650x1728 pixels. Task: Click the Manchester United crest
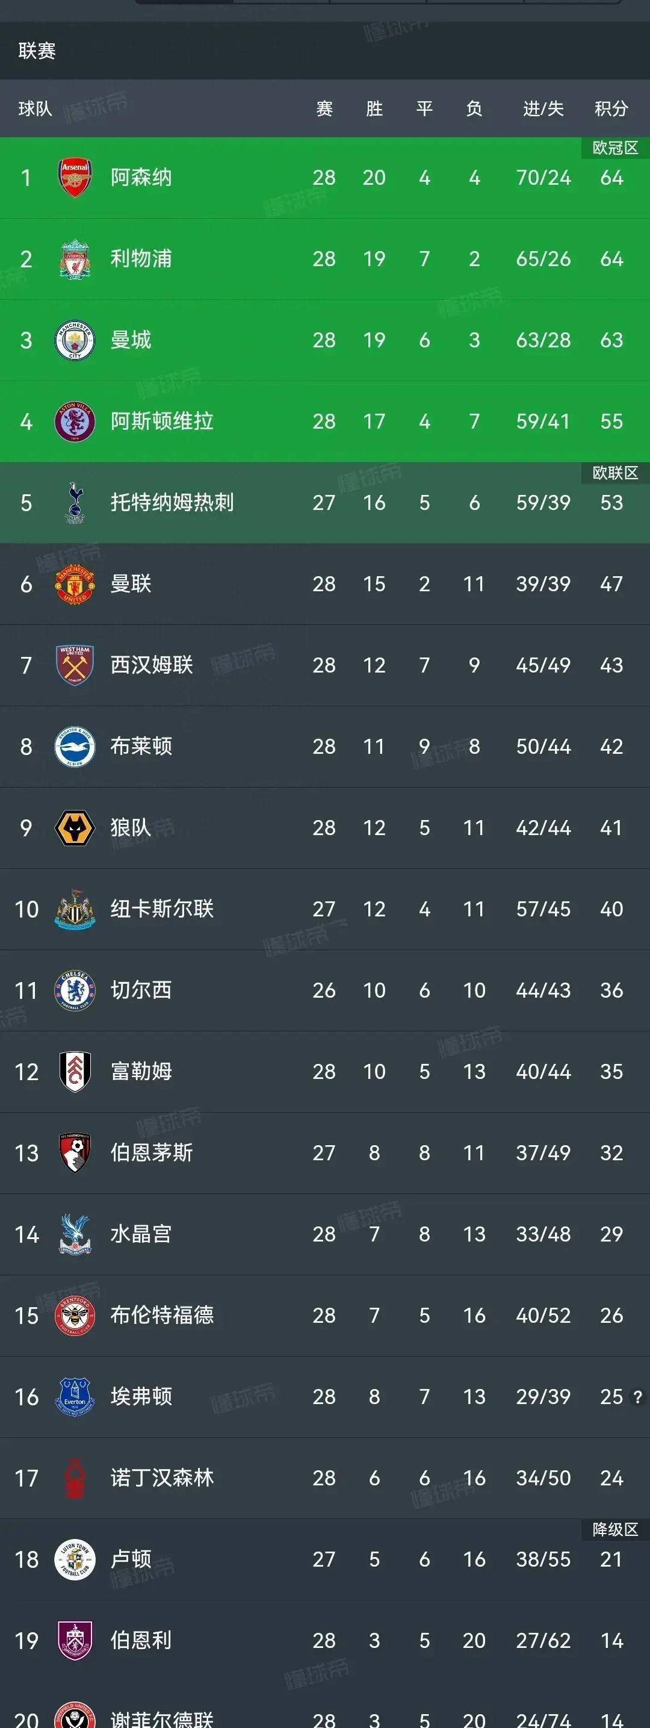75,583
